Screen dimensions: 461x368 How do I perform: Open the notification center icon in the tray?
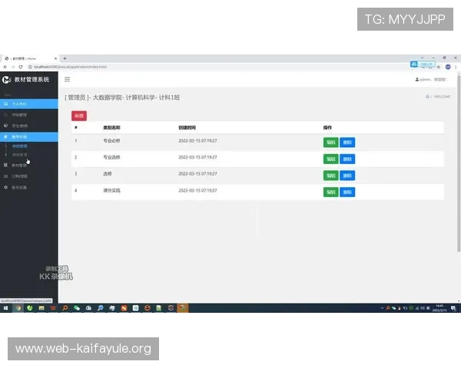[x=453, y=308]
